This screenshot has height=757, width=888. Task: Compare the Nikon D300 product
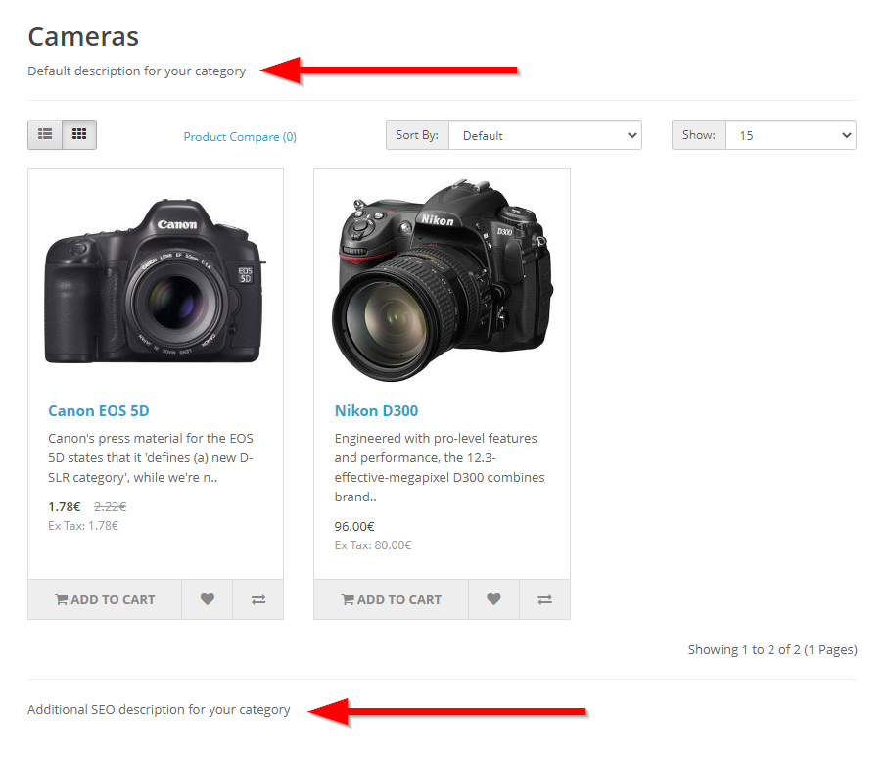tap(544, 599)
